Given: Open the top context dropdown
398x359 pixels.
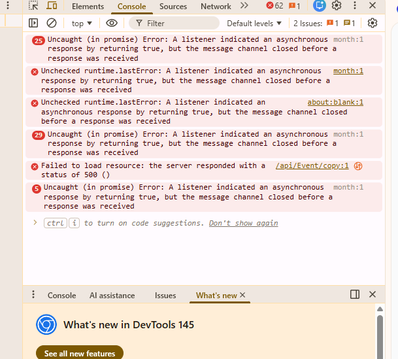Looking at the screenshot, I should point(82,24).
